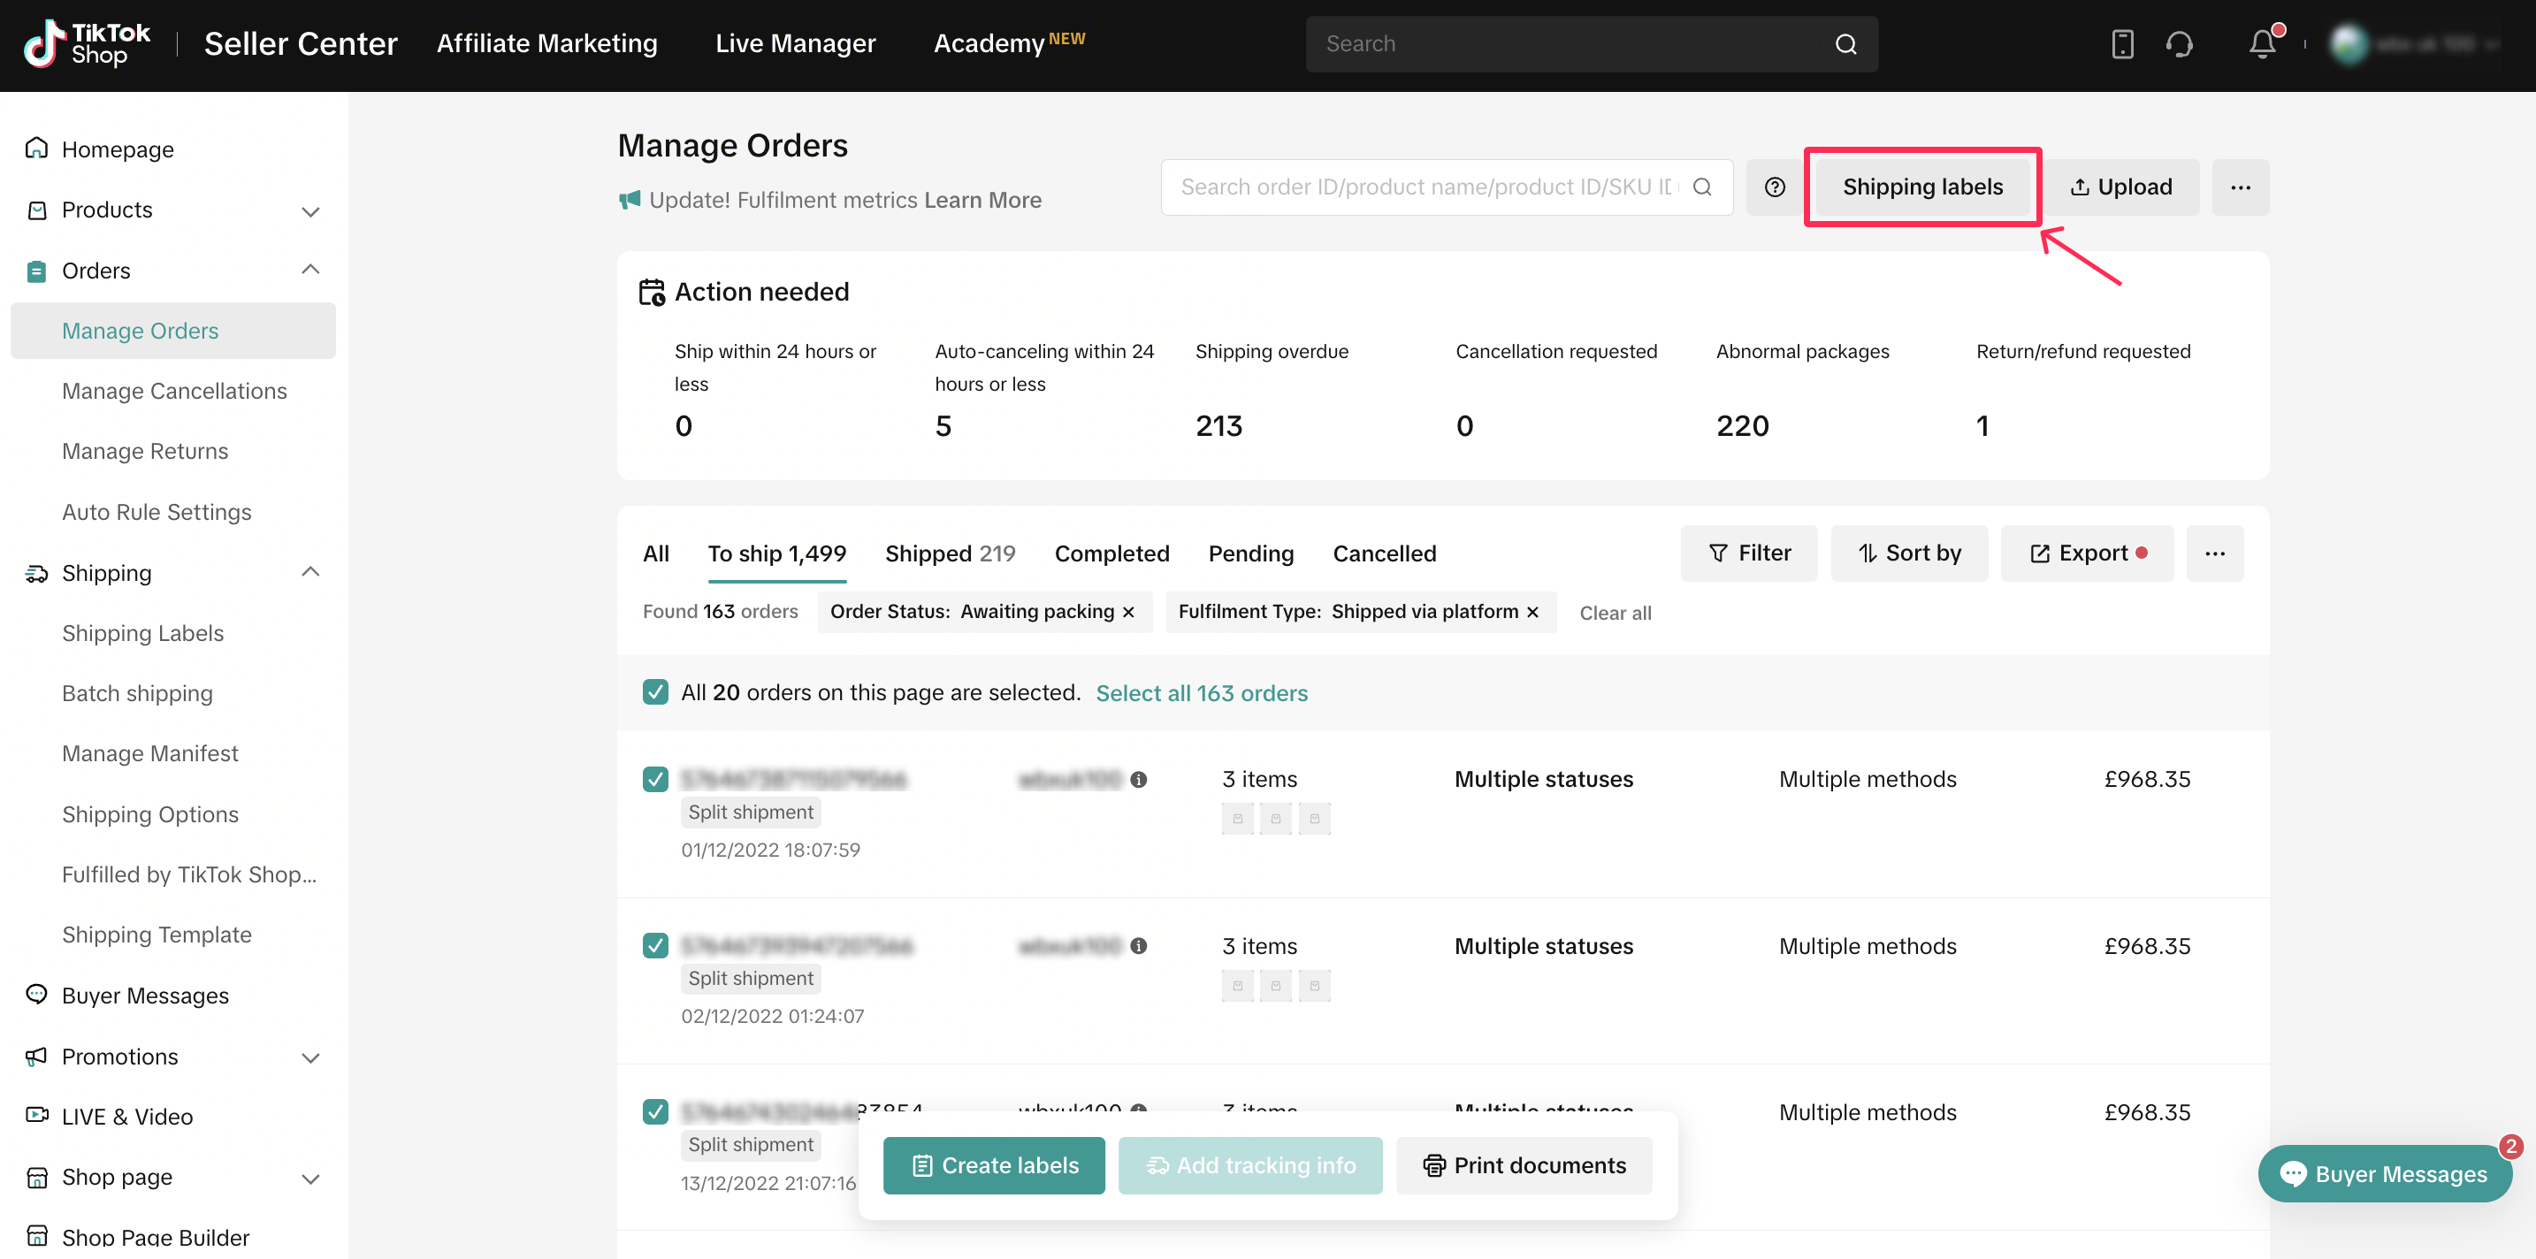Click the mobile phone icon in header
2536x1259 pixels.
click(x=2122, y=44)
